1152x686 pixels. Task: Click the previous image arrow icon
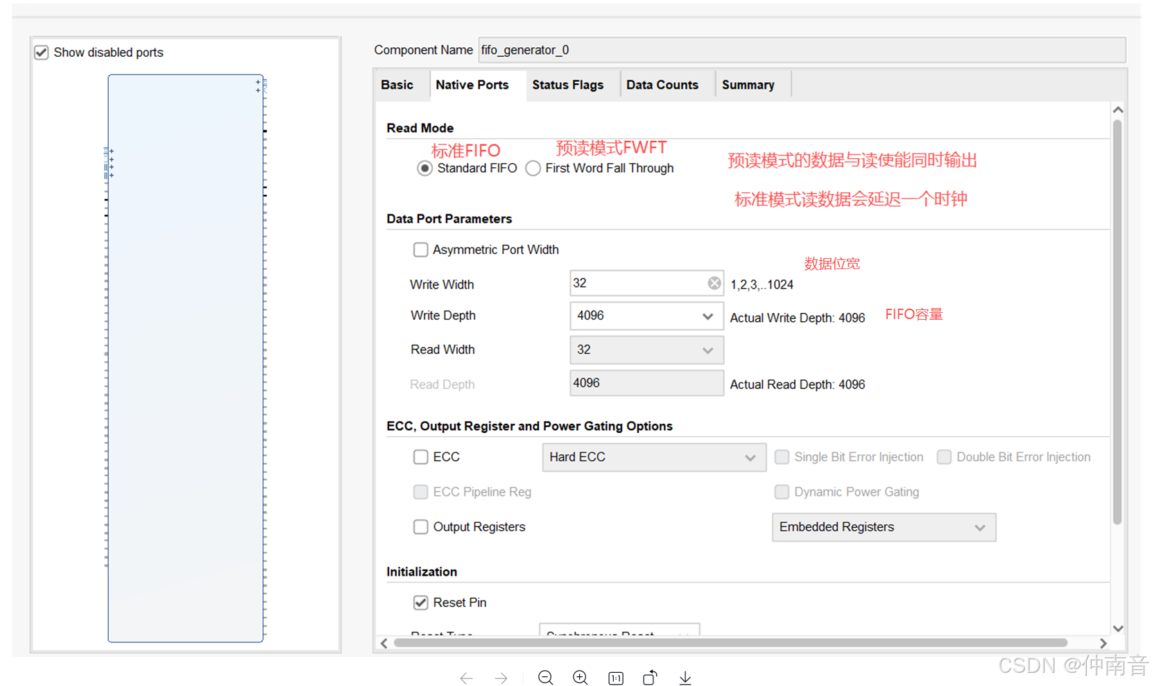tap(466, 678)
